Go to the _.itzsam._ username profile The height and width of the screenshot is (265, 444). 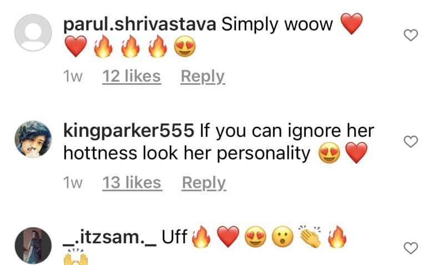(109, 238)
